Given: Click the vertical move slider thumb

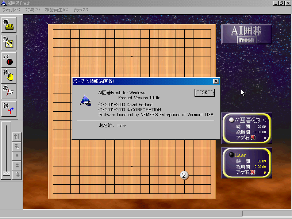Looking at the screenshot, I should (x=7, y=173).
